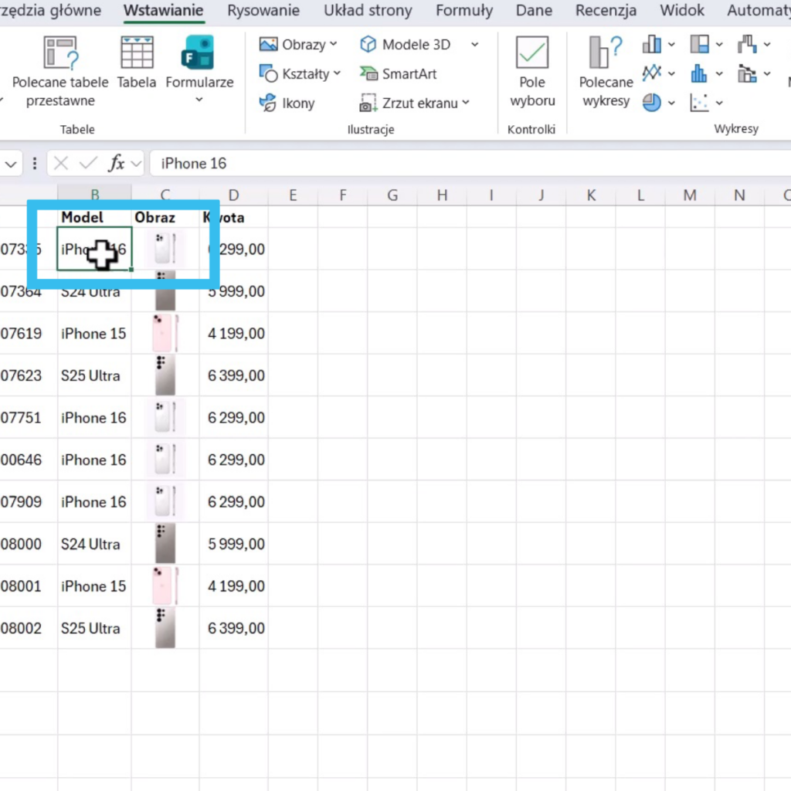791x791 pixels.
Task: Insert a column chart icon
Action: pos(653,44)
